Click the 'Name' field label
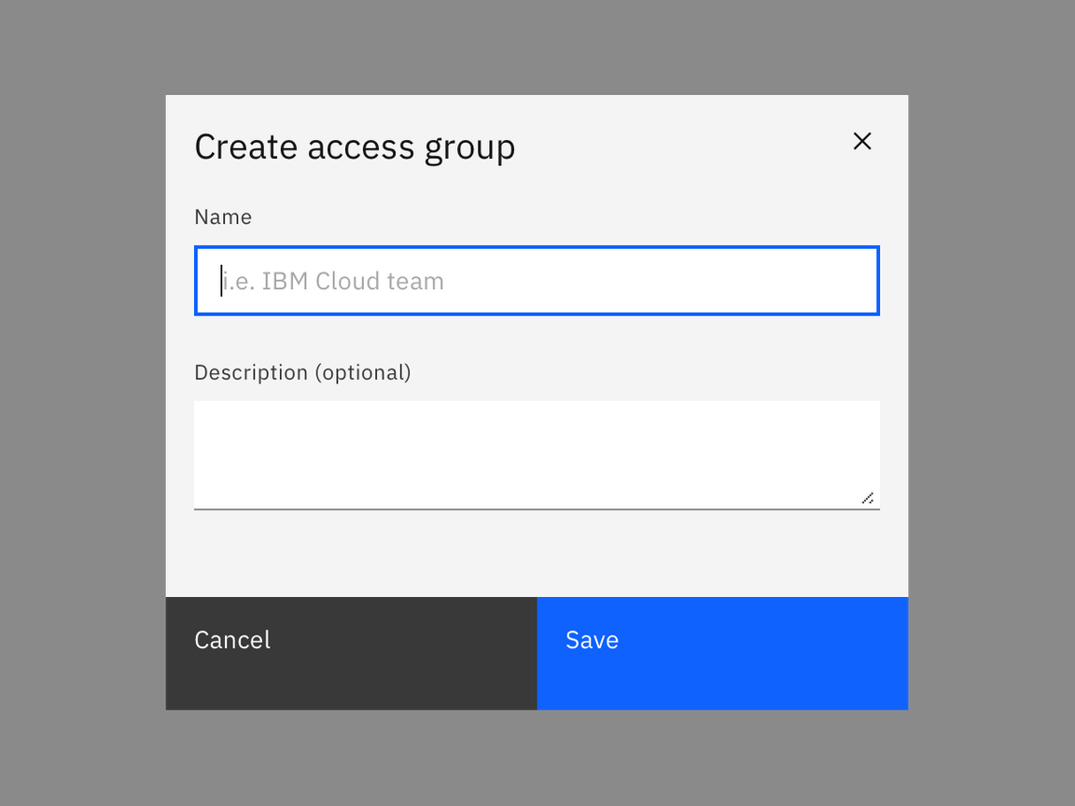 (223, 217)
